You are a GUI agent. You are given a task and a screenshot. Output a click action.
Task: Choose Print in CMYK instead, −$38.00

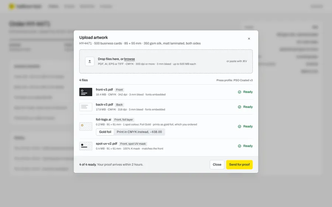(139, 132)
